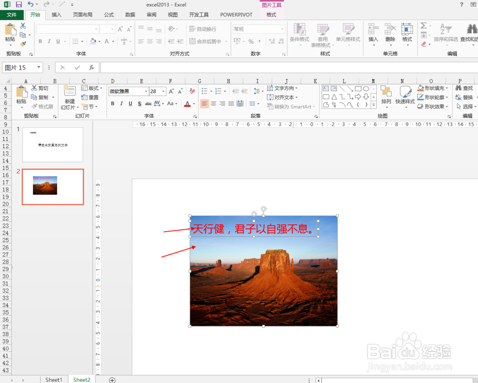
Task: Select slide 1 thumbnail in slide pane
Action: click(x=53, y=145)
